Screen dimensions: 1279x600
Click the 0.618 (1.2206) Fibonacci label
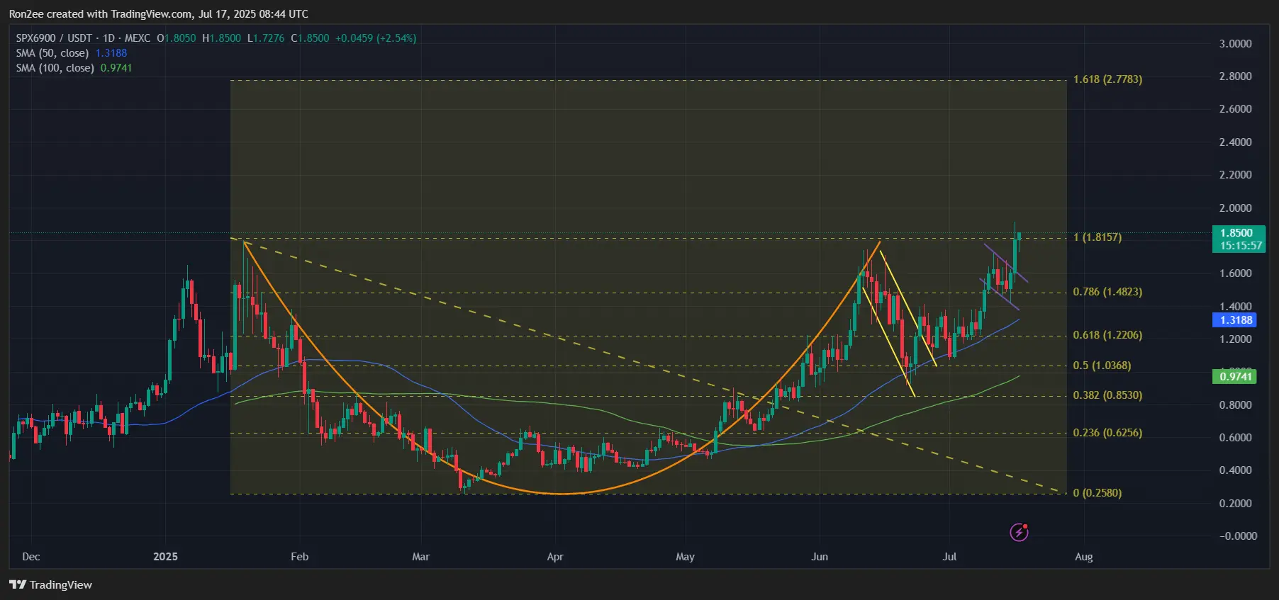coord(1107,335)
